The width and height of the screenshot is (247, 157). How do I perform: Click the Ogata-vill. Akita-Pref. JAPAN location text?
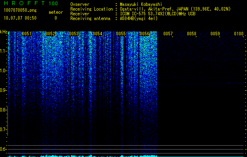coord(175,9)
